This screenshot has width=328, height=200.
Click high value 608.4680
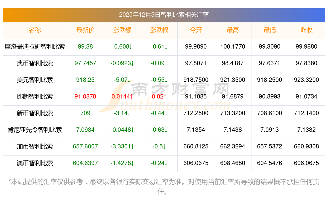(233, 163)
